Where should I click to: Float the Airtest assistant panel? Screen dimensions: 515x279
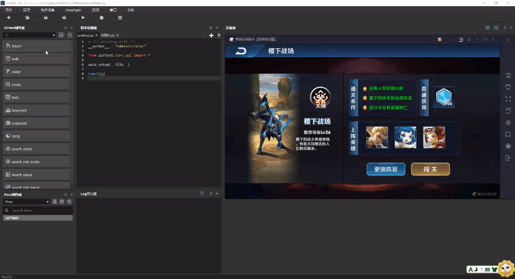[x=65, y=28]
